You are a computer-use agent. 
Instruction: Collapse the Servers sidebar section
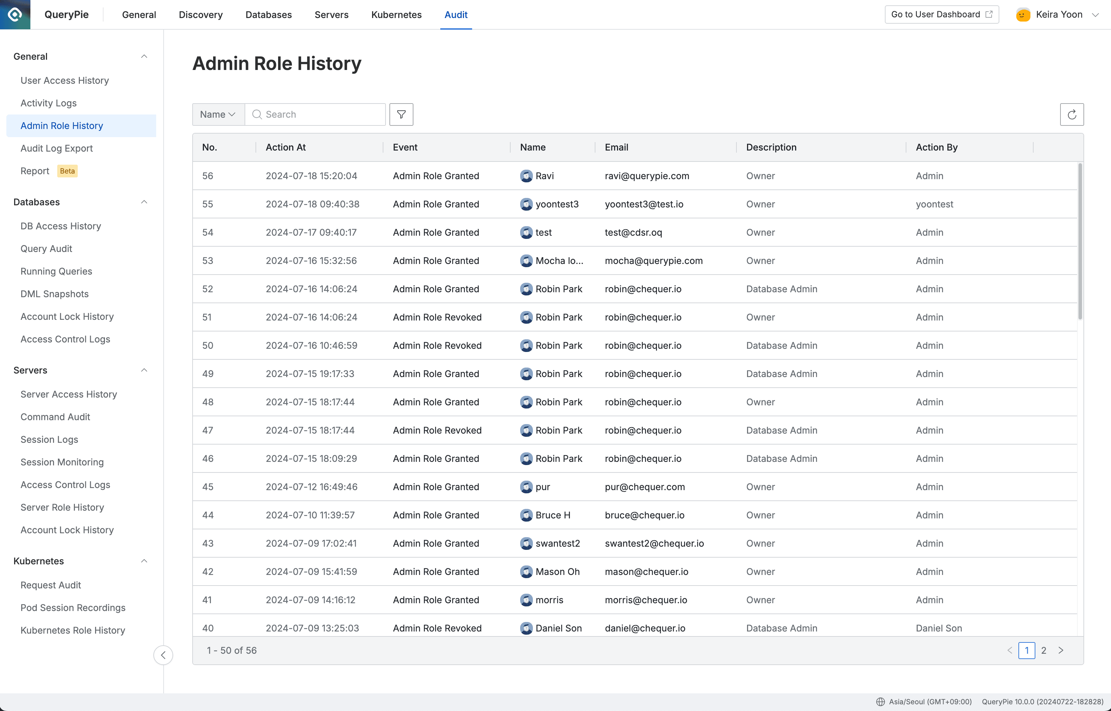pos(144,370)
